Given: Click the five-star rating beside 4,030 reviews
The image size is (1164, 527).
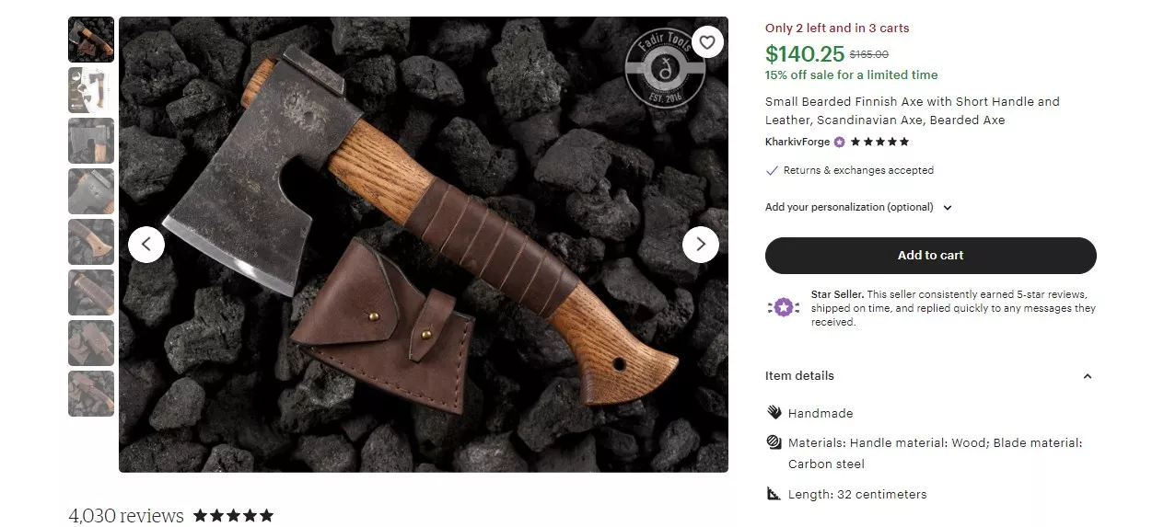Looking at the screenshot, I should (233, 516).
